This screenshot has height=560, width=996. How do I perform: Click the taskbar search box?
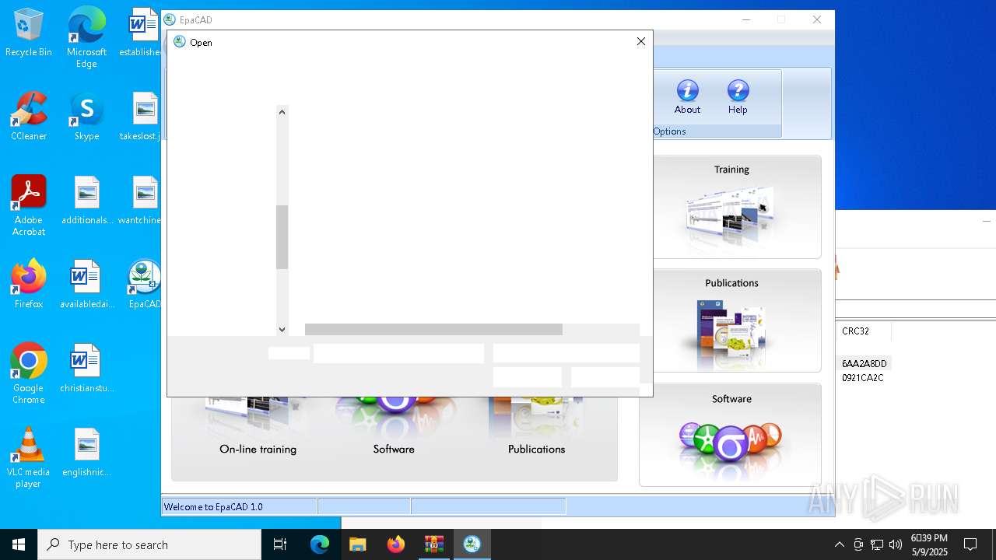[149, 544]
